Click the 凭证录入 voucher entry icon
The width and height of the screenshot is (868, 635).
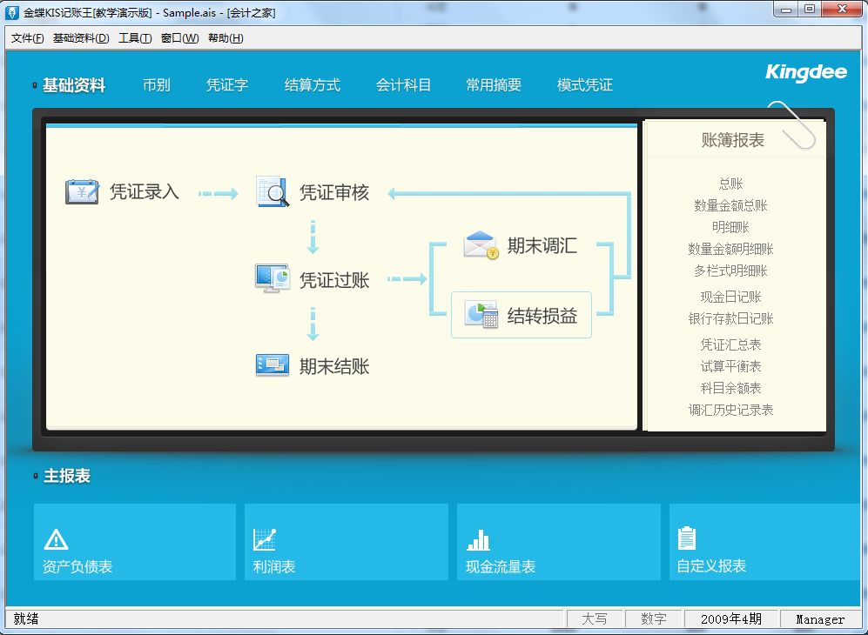click(x=83, y=191)
